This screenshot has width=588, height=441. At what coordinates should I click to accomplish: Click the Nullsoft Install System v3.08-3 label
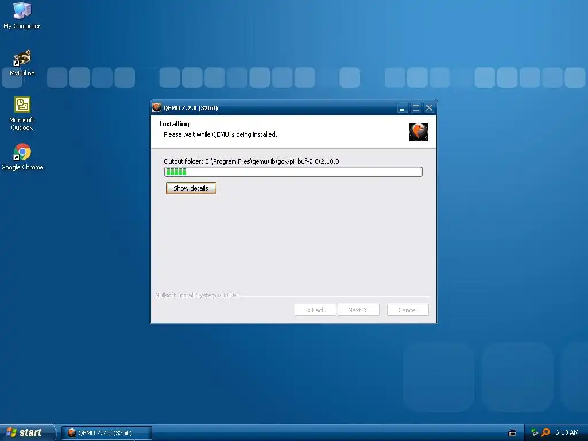[x=198, y=295]
